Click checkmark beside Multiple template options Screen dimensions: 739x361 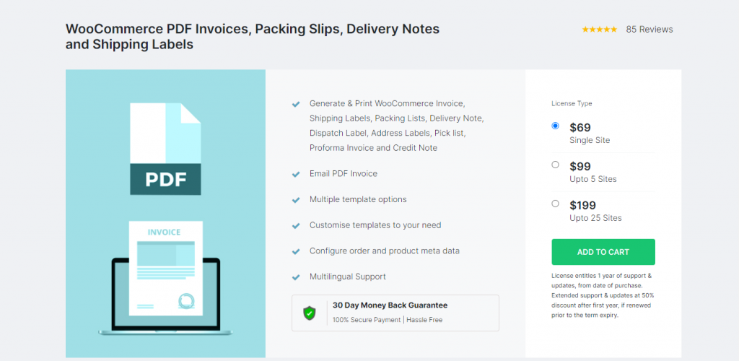pos(296,200)
